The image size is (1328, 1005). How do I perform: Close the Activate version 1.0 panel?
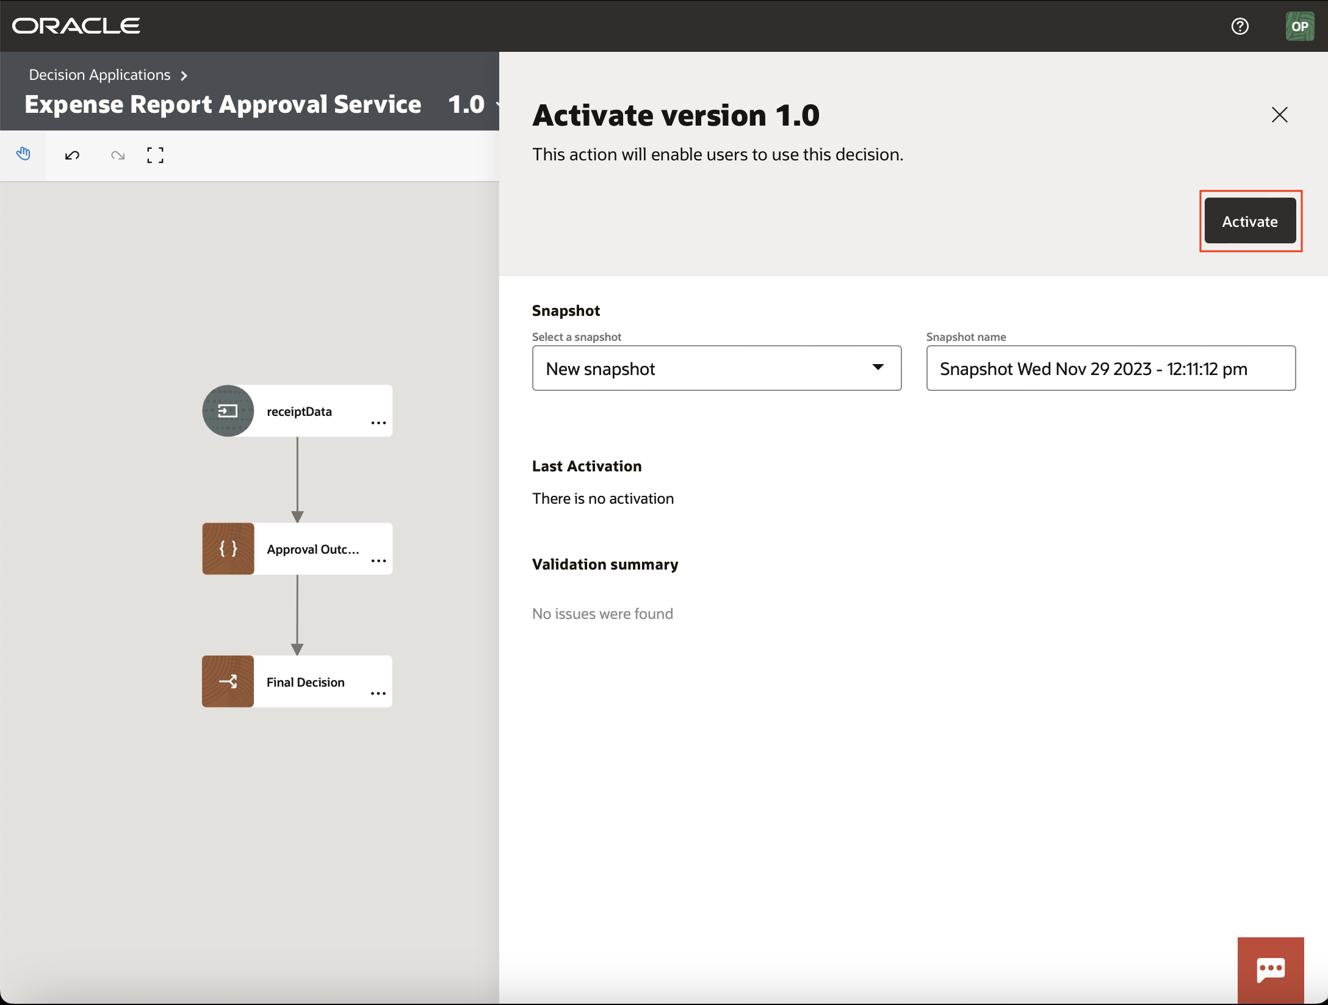pos(1279,115)
